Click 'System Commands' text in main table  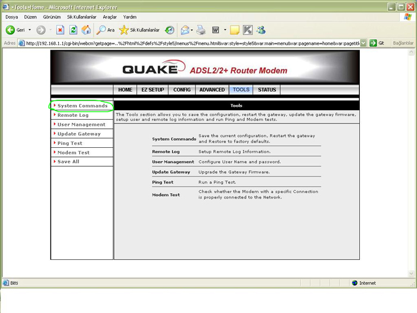tap(174, 139)
